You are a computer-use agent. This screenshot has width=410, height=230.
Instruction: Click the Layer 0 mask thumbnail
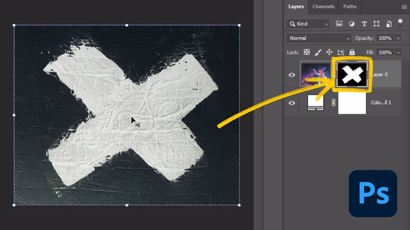352,74
